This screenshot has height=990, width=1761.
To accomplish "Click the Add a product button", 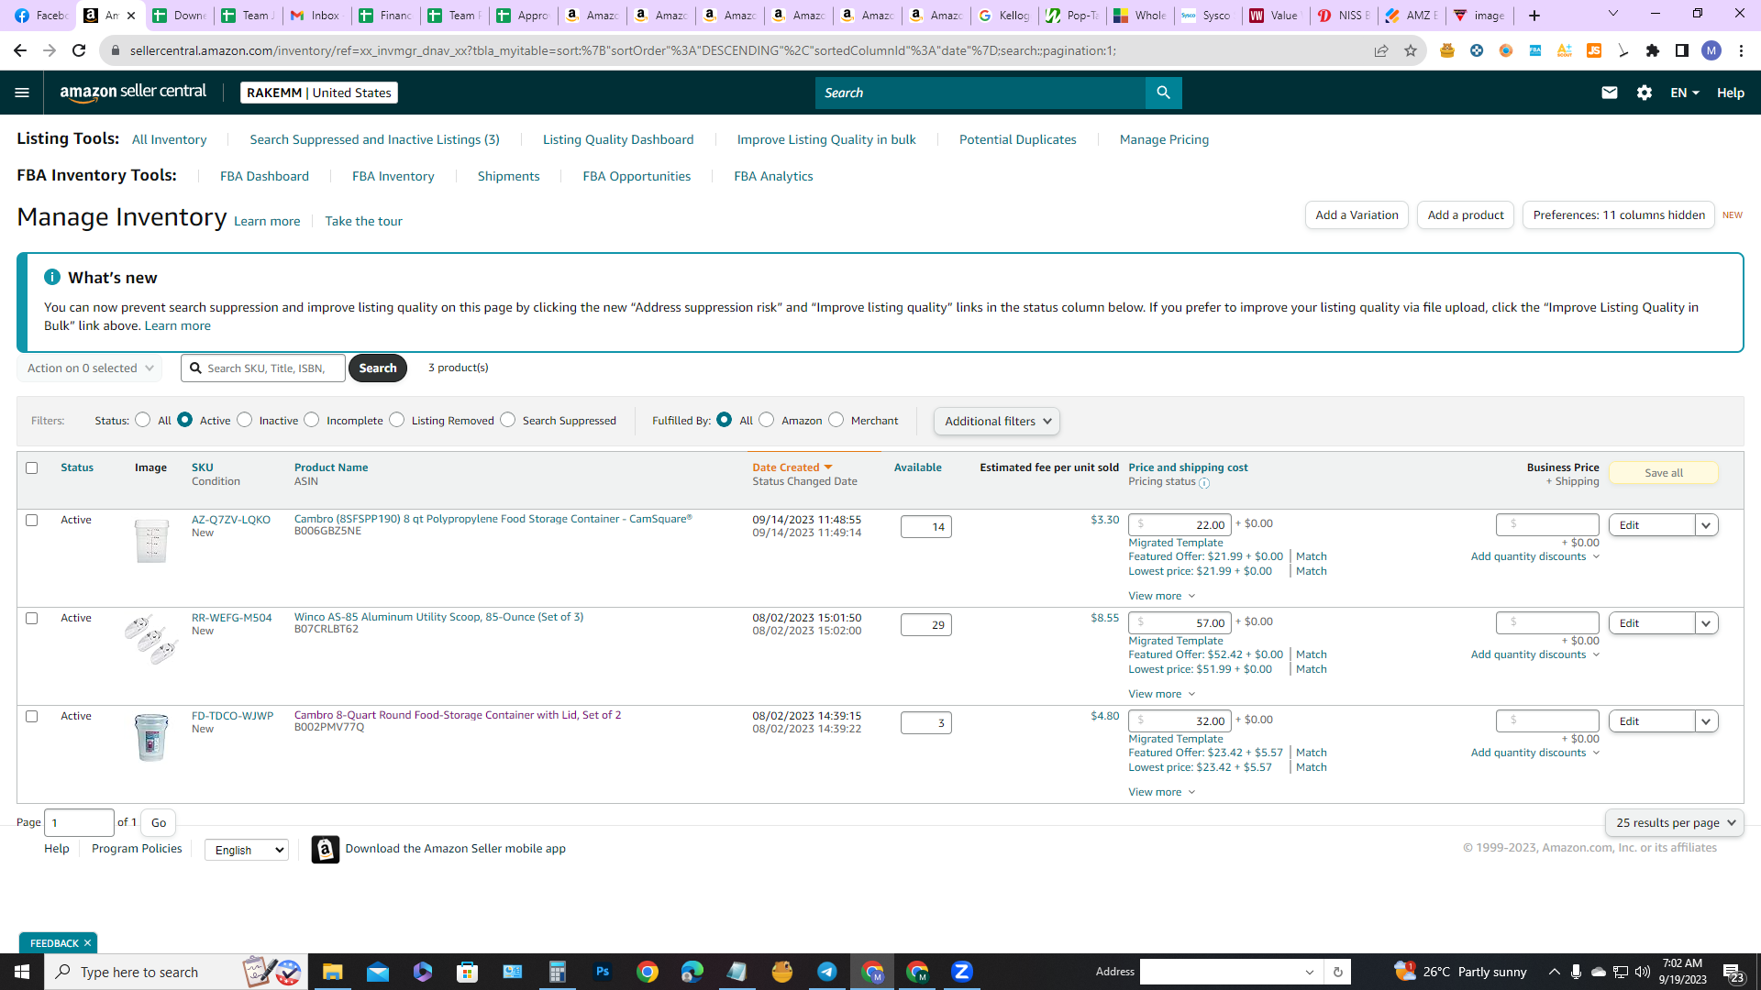I will coord(1466,214).
